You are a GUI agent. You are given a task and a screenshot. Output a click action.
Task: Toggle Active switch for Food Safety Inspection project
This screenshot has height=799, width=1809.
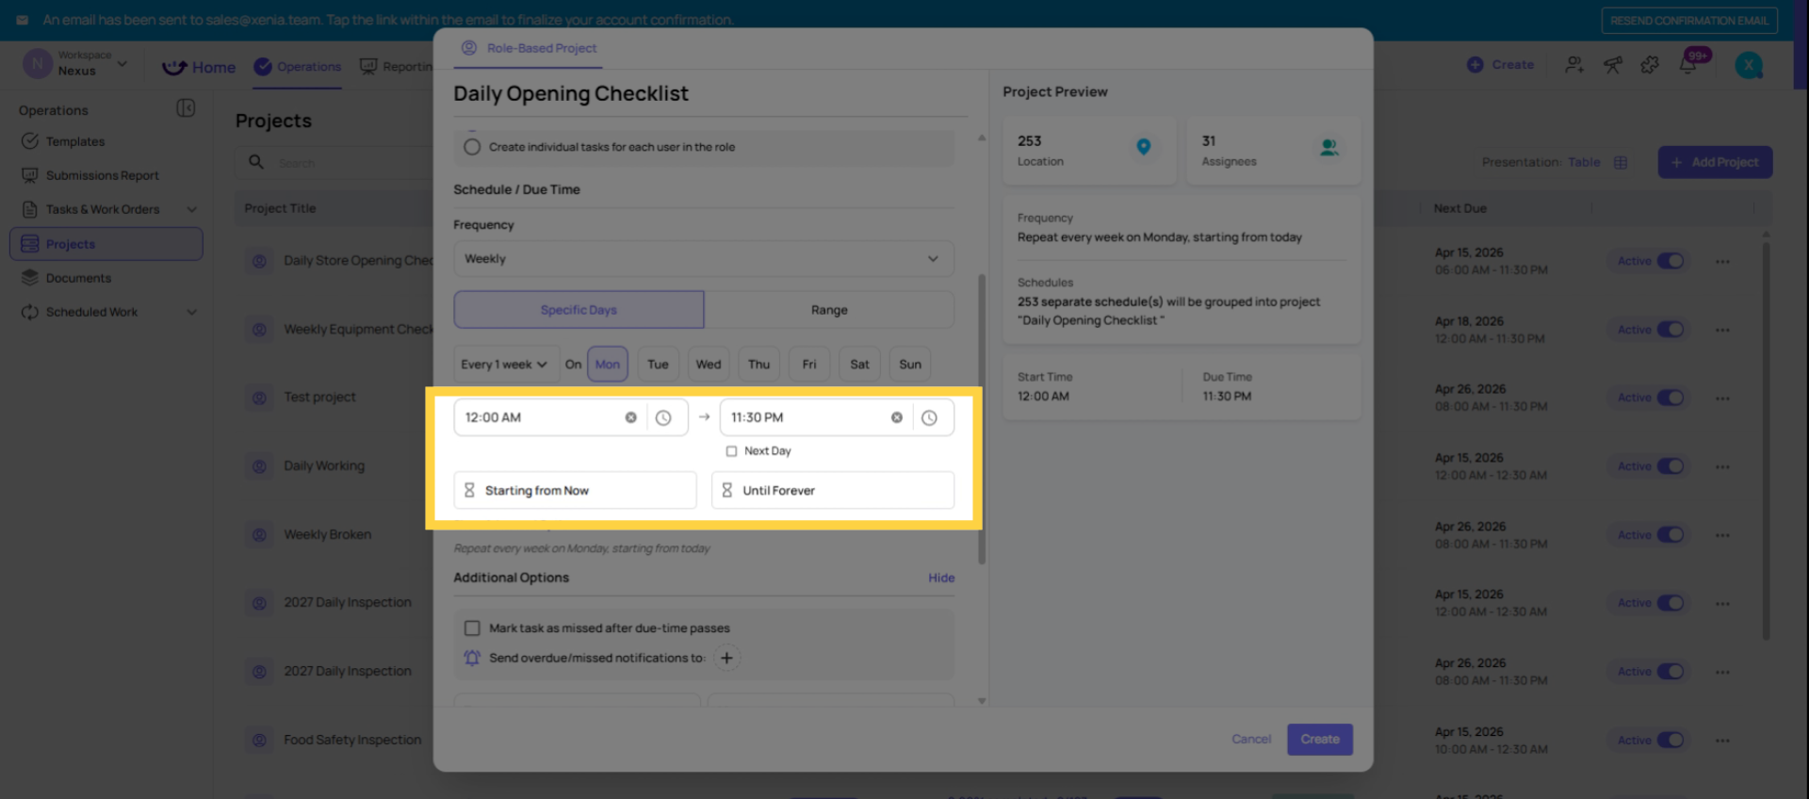point(1670,741)
